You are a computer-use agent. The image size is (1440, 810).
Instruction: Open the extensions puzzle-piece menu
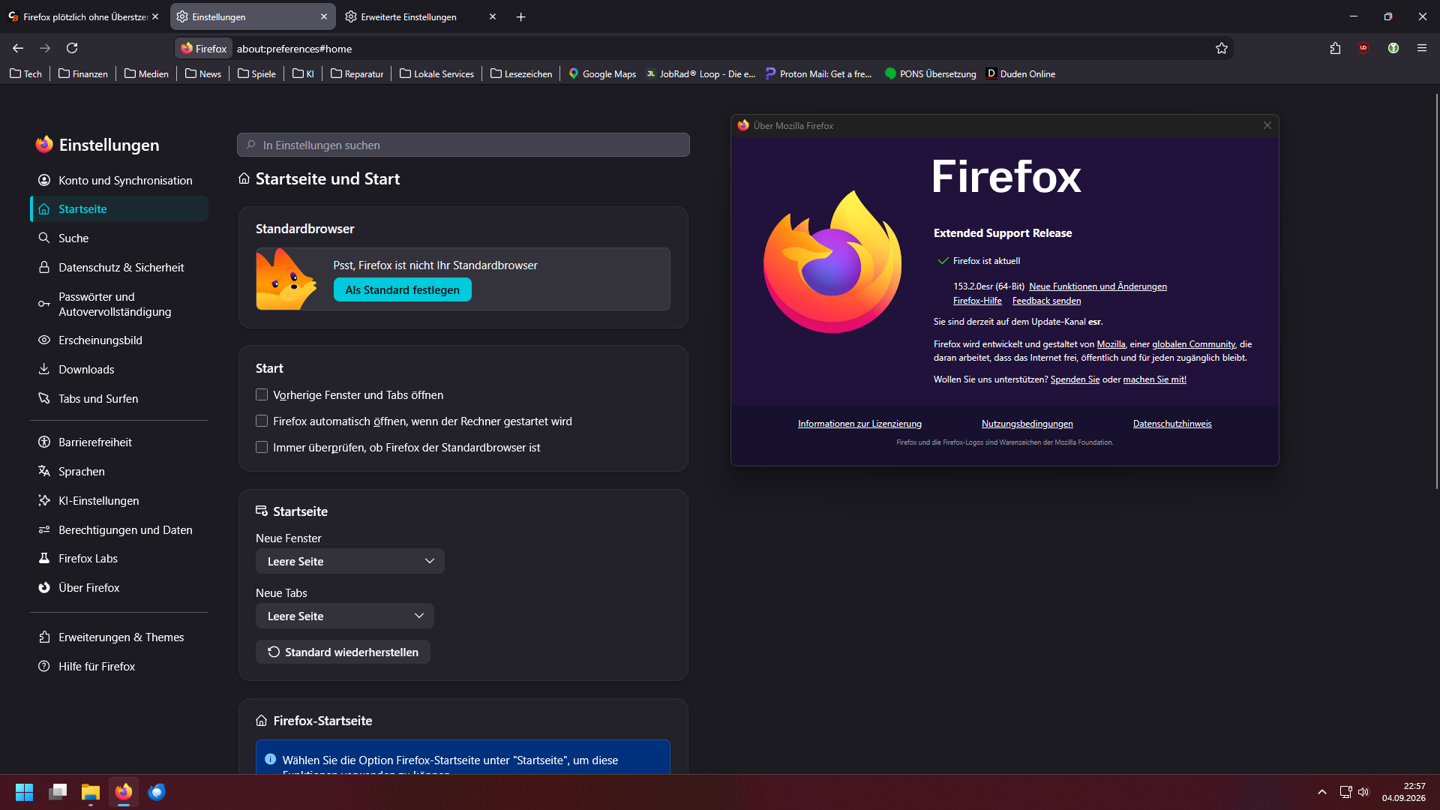[1335, 49]
